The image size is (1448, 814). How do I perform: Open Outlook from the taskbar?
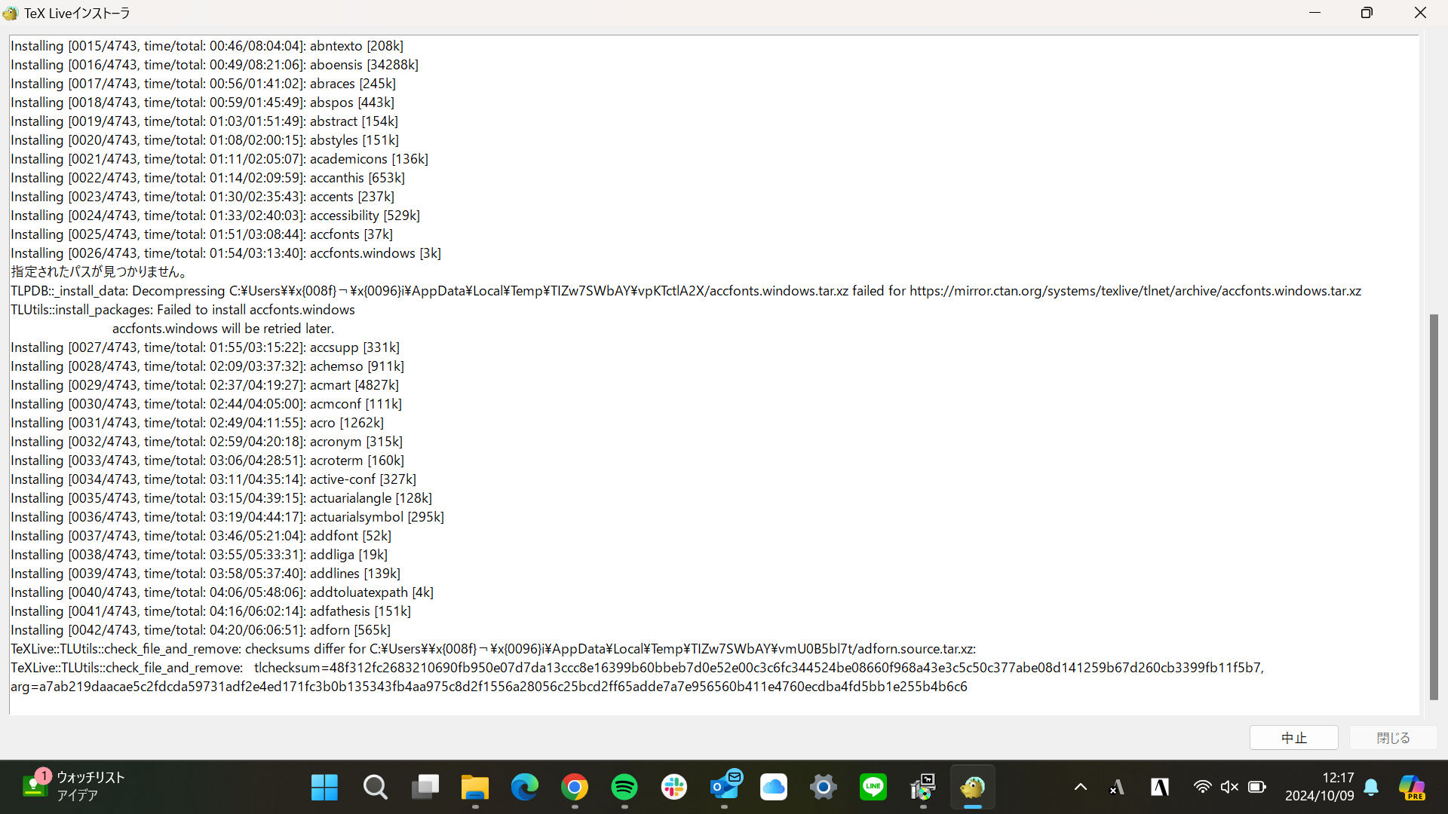pos(725,788)
